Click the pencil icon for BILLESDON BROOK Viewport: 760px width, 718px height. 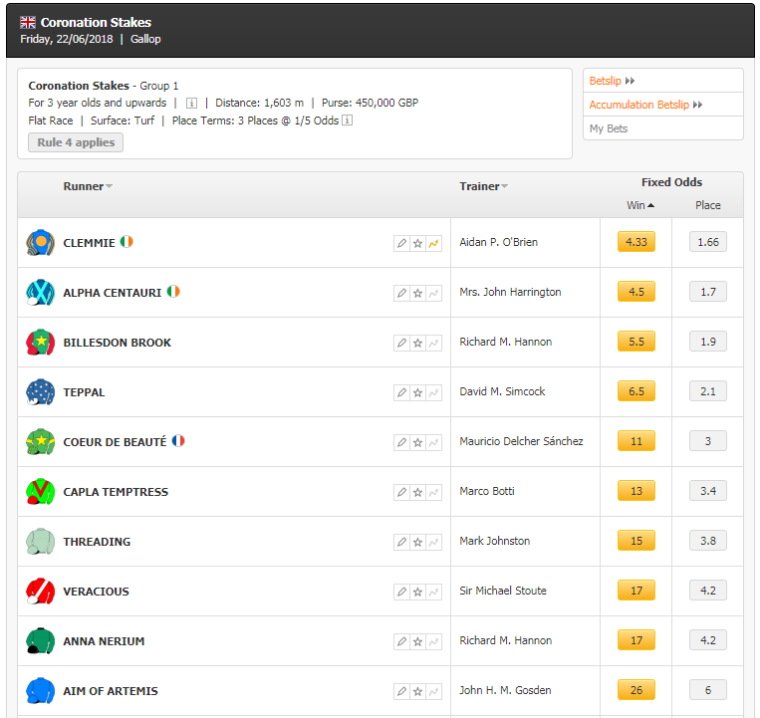point(401,343)
